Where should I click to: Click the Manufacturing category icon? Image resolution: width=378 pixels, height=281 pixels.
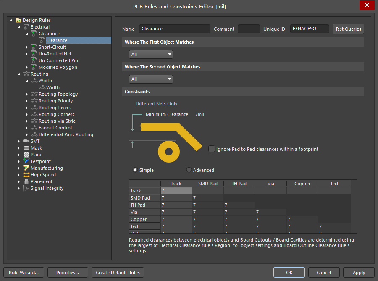(26, 168)
